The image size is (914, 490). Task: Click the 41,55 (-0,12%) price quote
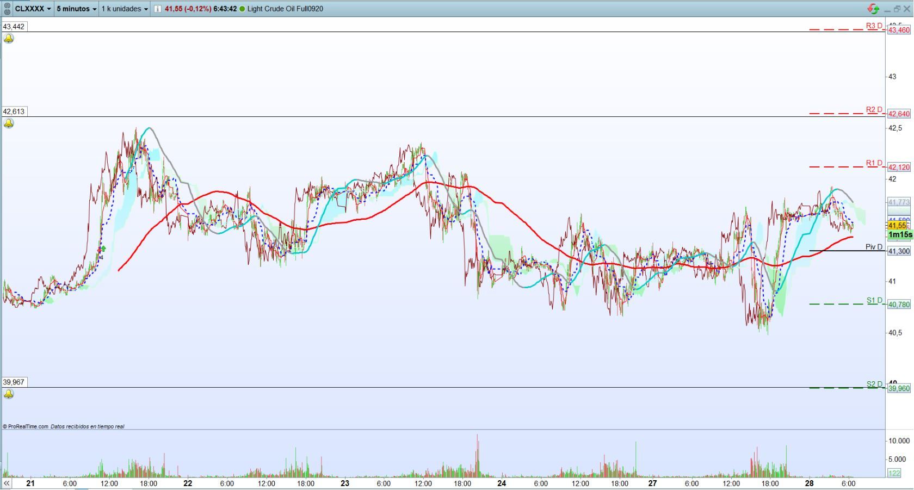click(188, 9)
